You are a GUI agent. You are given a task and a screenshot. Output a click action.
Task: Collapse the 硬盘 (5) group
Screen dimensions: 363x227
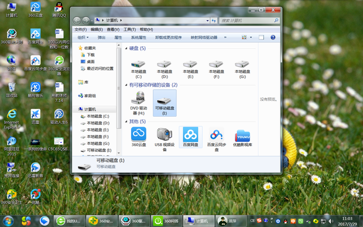click(x=126, y=49)
